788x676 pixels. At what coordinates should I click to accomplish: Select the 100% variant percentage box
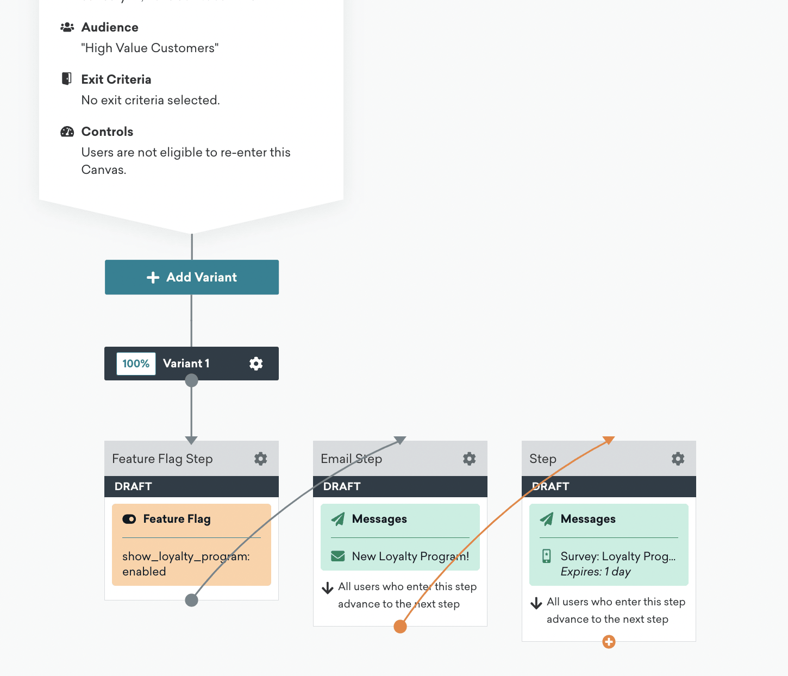136,364
